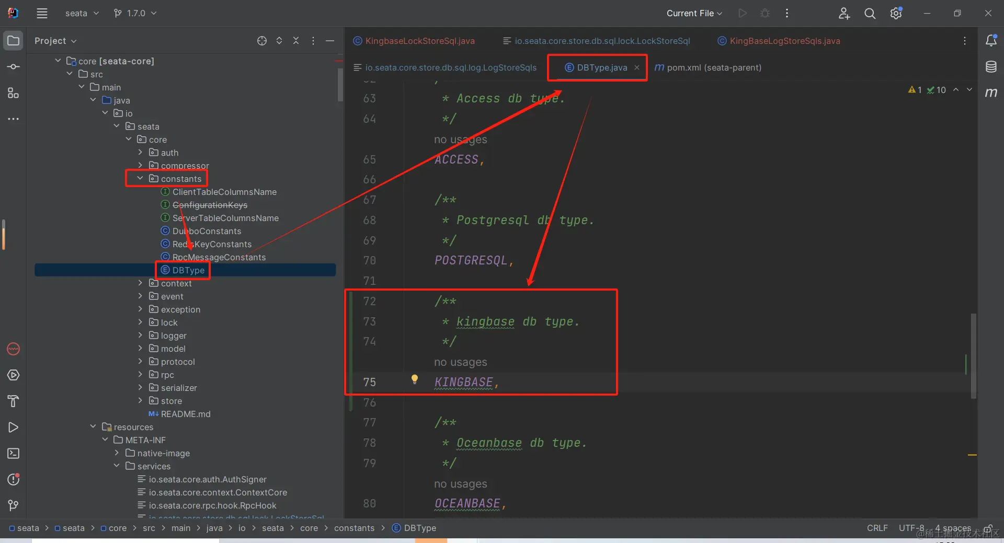Switch to pom.xml (seata-parent) tab

click(708, 67)
